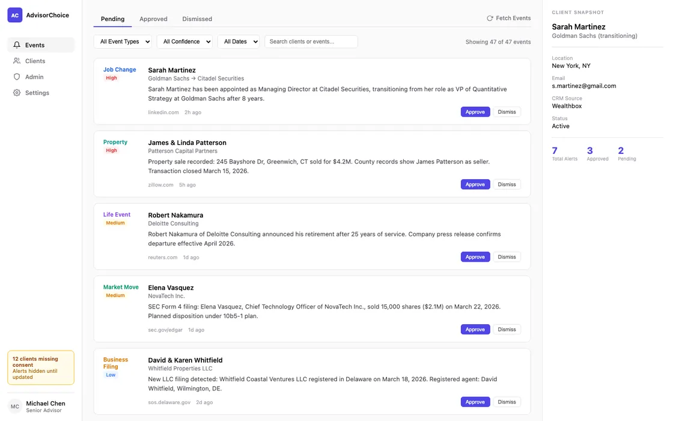Click the MC user avatar
The width and height of the screenshot is (673, 421).
[15, 407]
